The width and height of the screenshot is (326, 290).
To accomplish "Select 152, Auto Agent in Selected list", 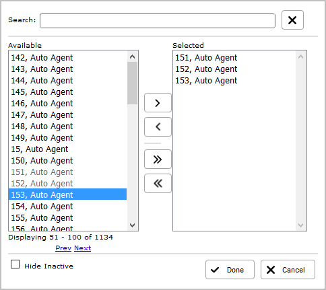I will (234, 69).
